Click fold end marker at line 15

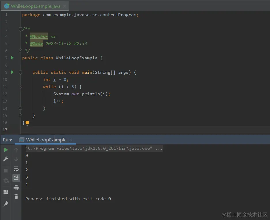click(x=20, y=115)
